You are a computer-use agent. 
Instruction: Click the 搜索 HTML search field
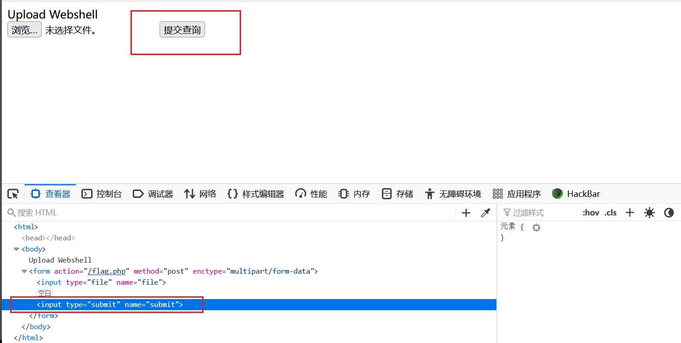click(229, 213)
